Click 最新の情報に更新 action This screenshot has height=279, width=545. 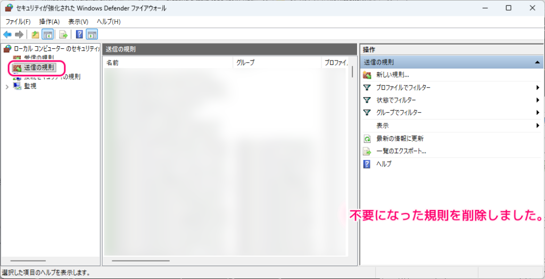tap(400, 139)
